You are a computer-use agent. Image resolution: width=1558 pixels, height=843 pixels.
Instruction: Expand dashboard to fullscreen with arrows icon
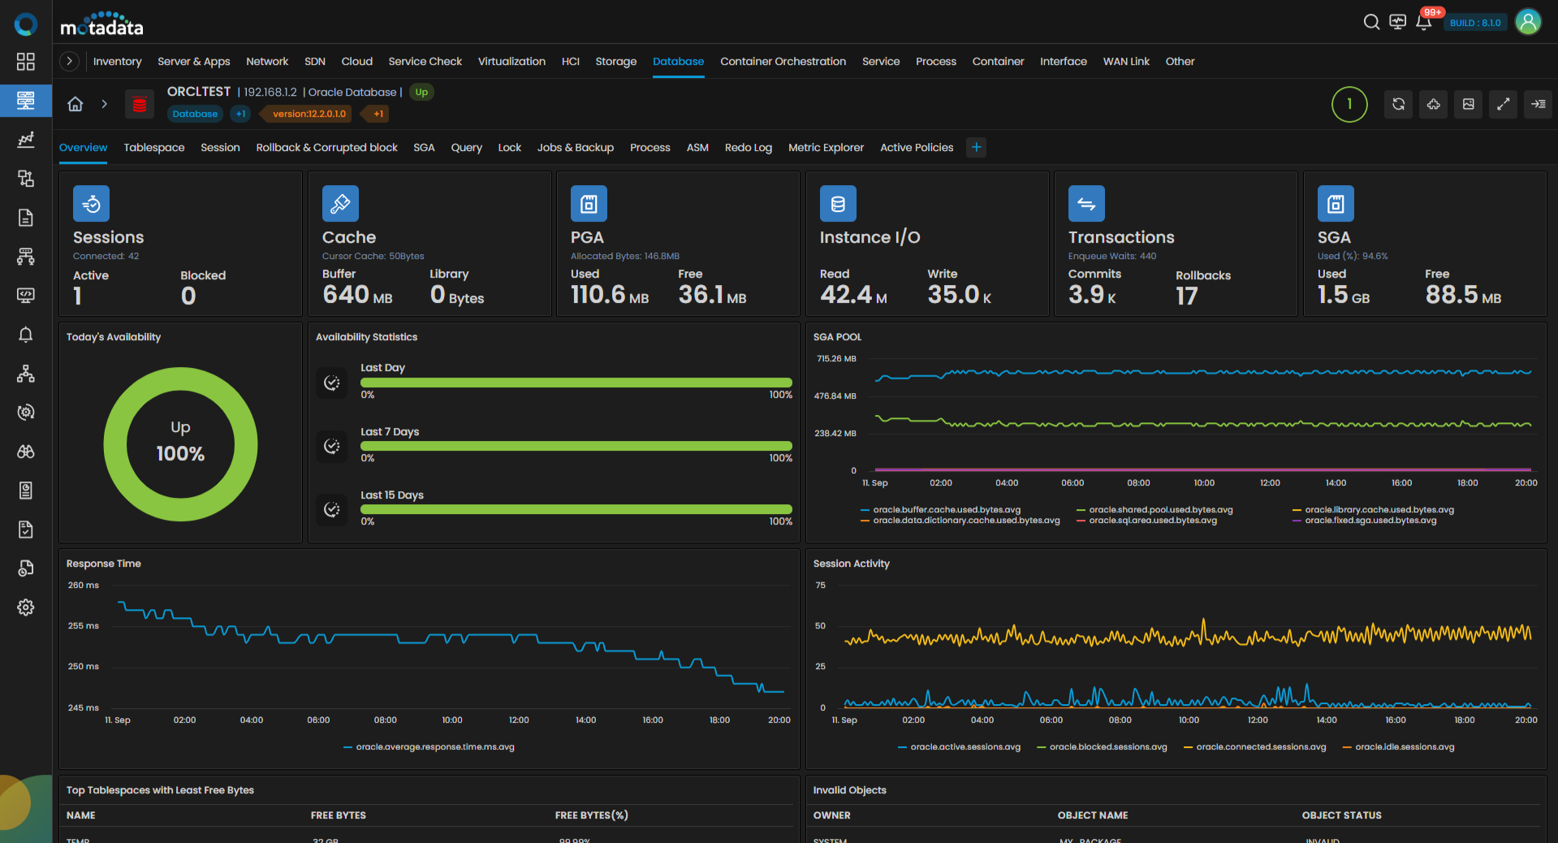(x=1503, y=104)
